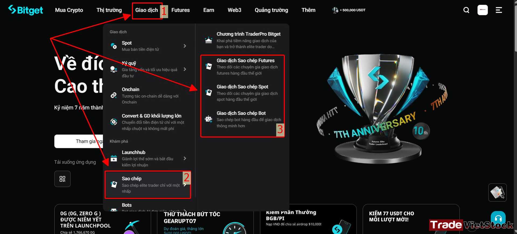Image resolution: width=517 pixels, height=234 pixels.
Task: Click the Sao chép Futures icon
Action: pyautogui.click(x=208, y=66)
